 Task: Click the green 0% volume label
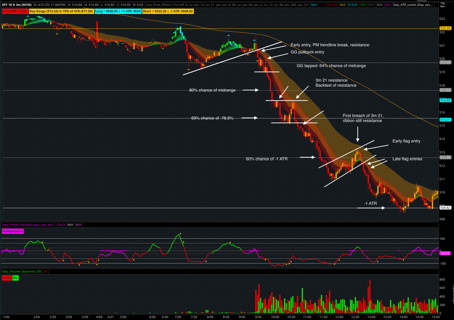point(16,278)
